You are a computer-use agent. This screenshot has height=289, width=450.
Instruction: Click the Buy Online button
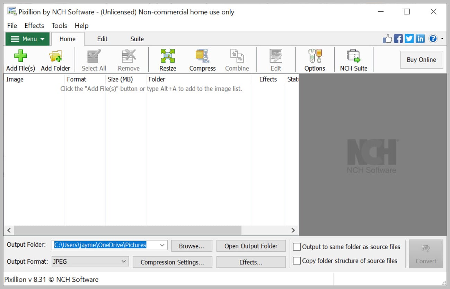point(421,60)
